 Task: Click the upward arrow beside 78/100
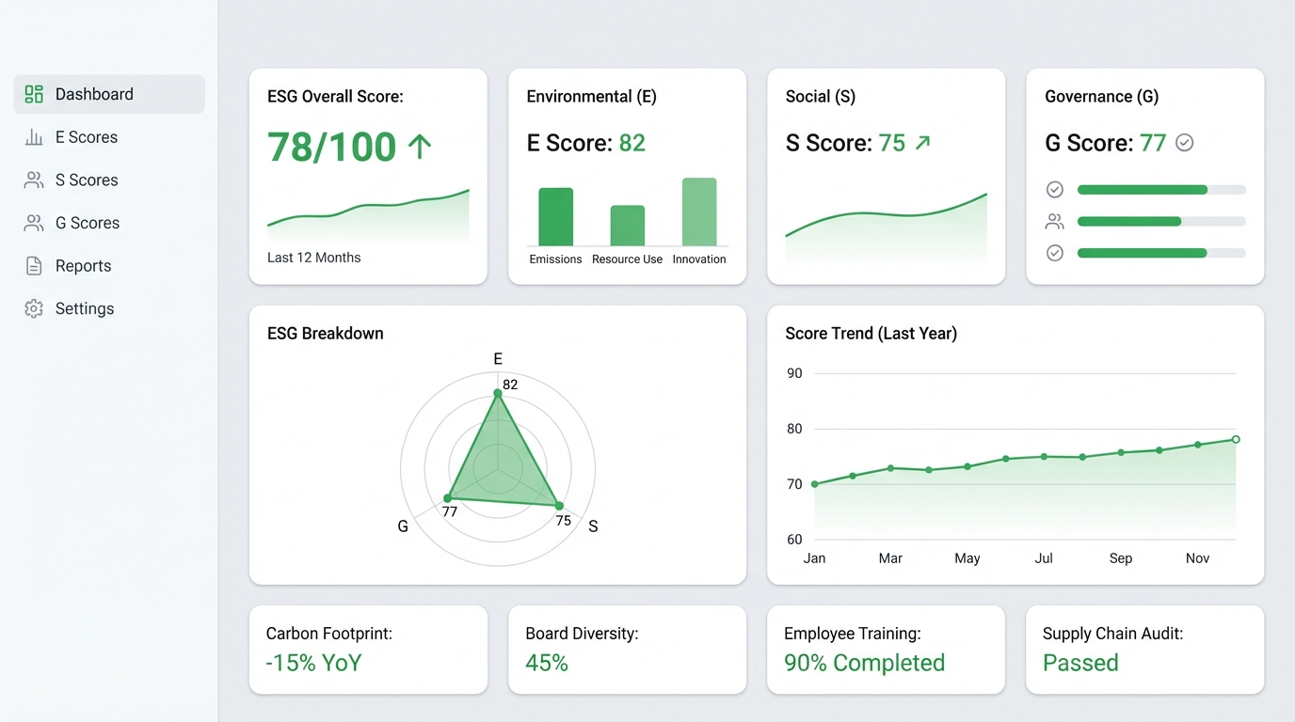point(420,147)
